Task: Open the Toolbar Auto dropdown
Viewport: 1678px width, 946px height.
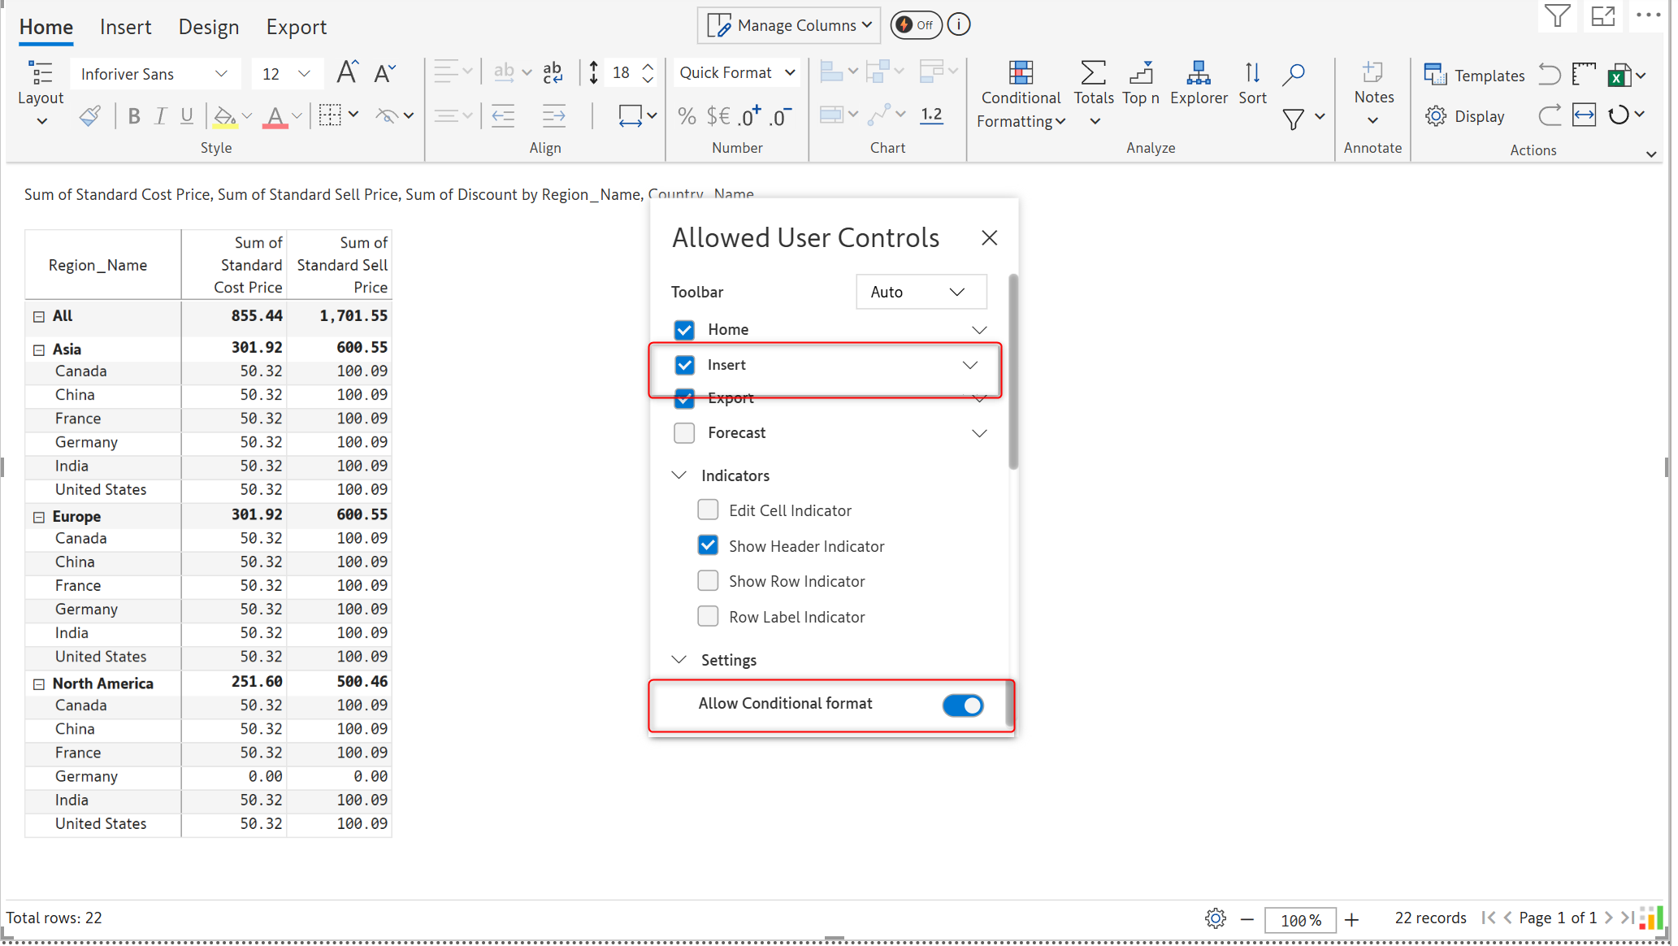Action: tap(921, 292)
